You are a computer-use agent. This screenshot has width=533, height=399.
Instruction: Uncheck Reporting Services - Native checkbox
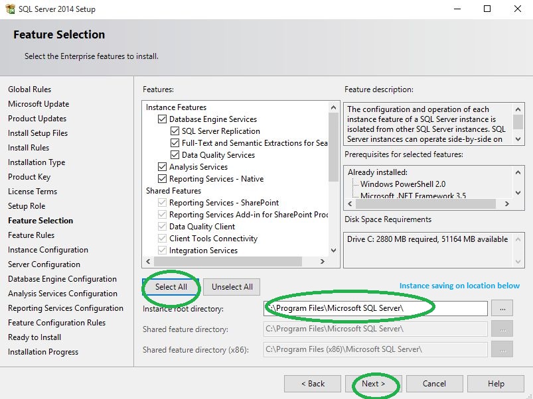pos(162,178)
